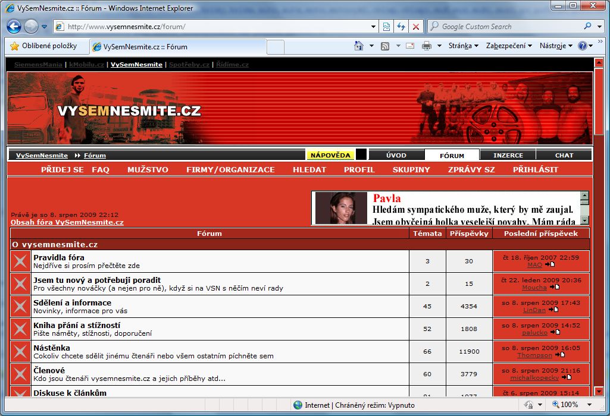Open the Jsem tu nový a potřebuji poradit forum
Screen dimensions: 610x416
(97, 280)
